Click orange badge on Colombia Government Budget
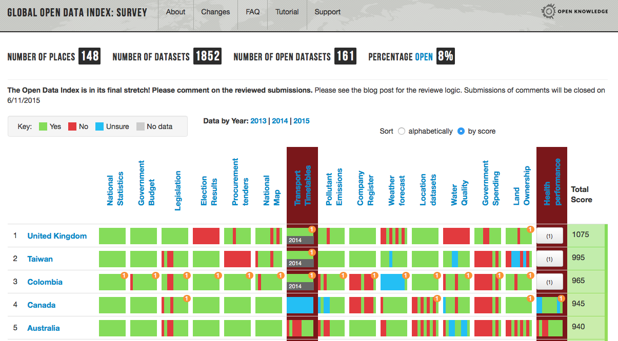 coord(155,275)
